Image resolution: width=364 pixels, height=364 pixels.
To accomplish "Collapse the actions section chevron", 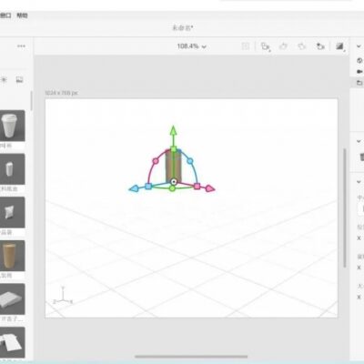I will [x=359, y=141].
